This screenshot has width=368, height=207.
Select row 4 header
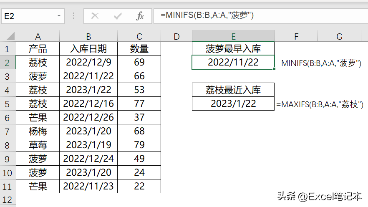click(8, 90)
